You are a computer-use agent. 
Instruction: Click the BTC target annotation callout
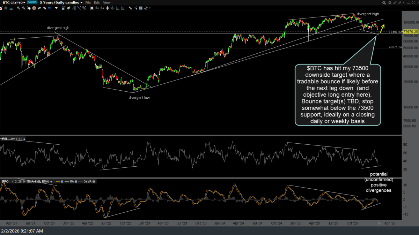pyautogui.click(x=338, y=94)
